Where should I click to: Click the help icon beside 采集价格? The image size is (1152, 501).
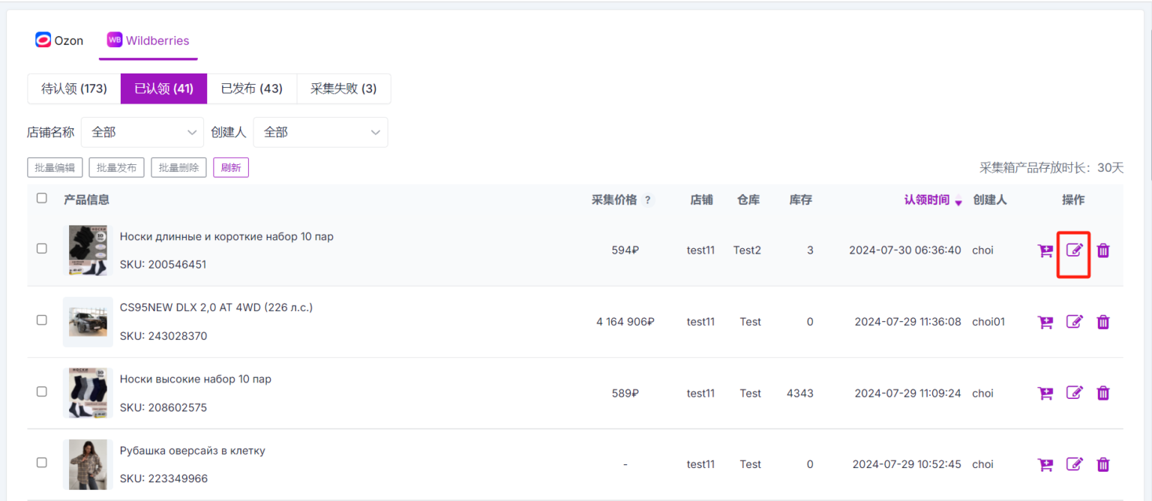click(x=648, y=200)
